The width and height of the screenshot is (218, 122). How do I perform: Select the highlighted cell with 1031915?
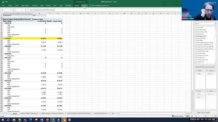18,38
